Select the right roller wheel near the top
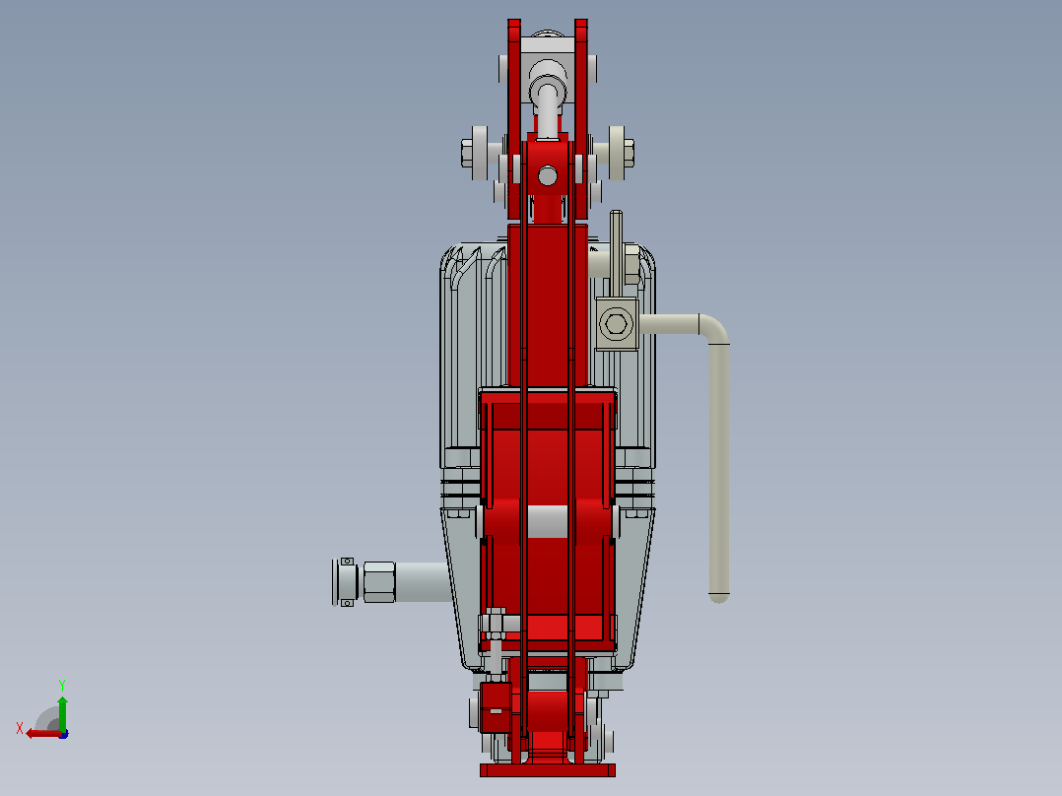Viewport: 1062px width, 796px height. 617,153
